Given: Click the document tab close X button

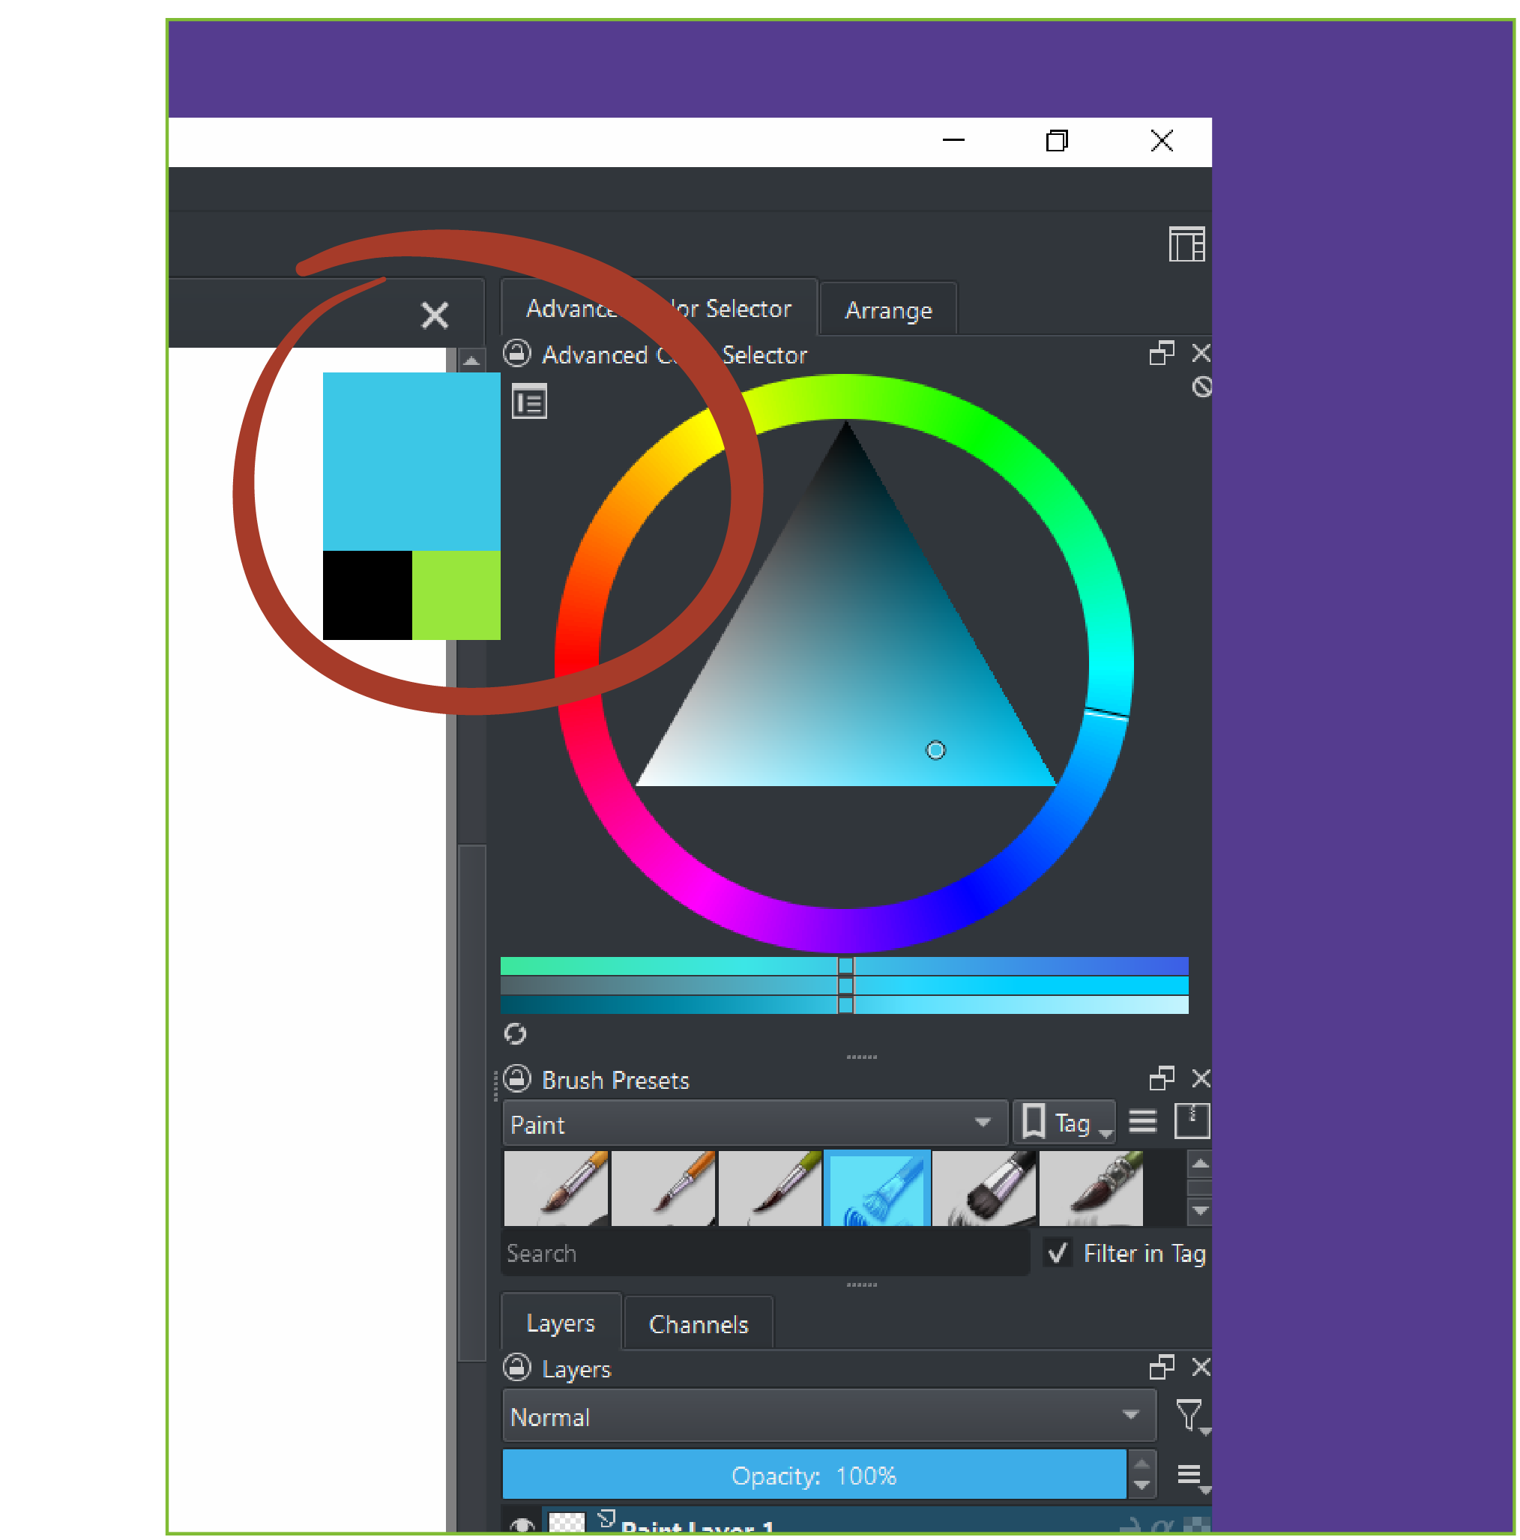Looking at the screenshot, I should (x=435, y=315).
